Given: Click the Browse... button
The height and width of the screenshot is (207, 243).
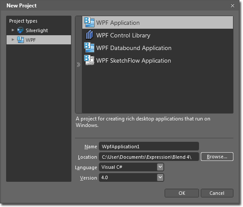Looking at the screenshot, I should [x=217, y=157].
